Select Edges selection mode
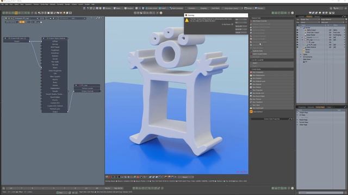The height and width of the screenshot is (195, 348). (117, 8)
